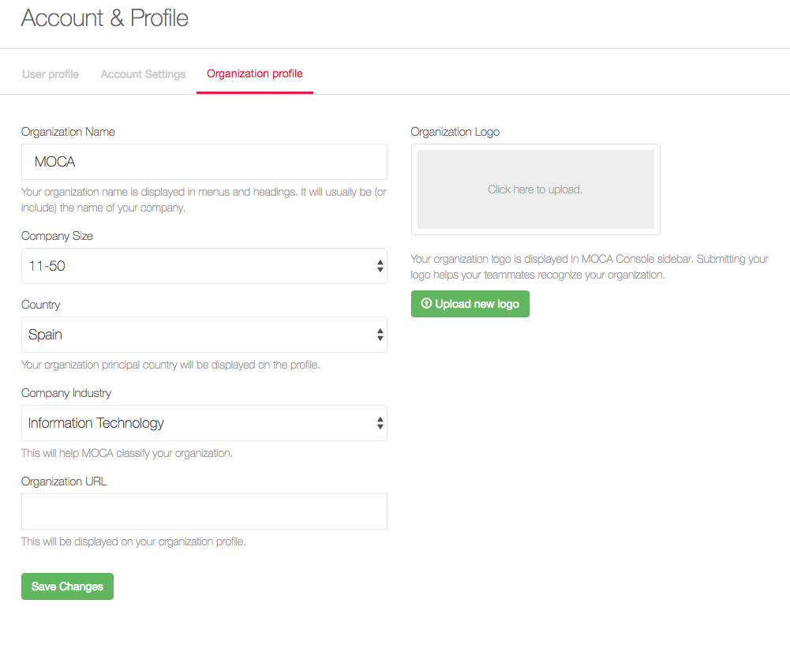Image resolution: width=790 pixels, height=648 pixels.
Task: Open the Country dropdown showing Spain
Action: pyautogui.click(x=204, y=335)
